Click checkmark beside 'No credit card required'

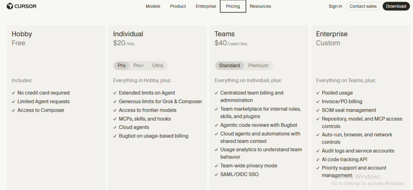coord(13,93)
